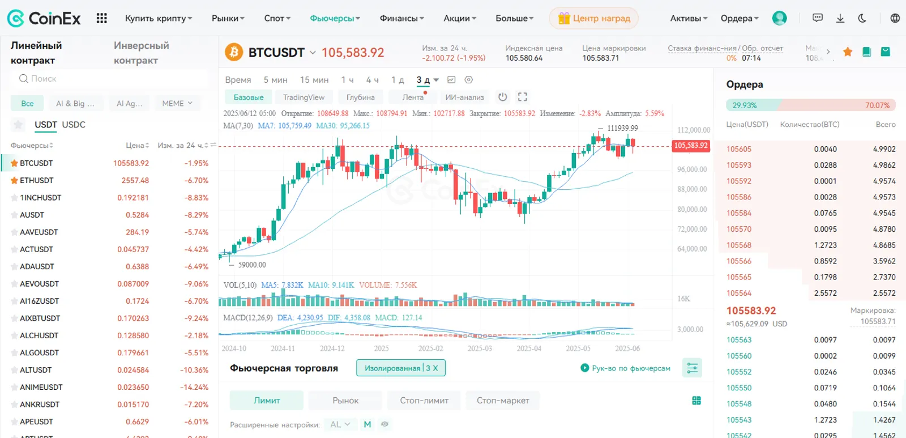Toggle favorite star for 1INCHUSDT row
The width and height of the screenshot is (906, 438).
coord(14,198)
